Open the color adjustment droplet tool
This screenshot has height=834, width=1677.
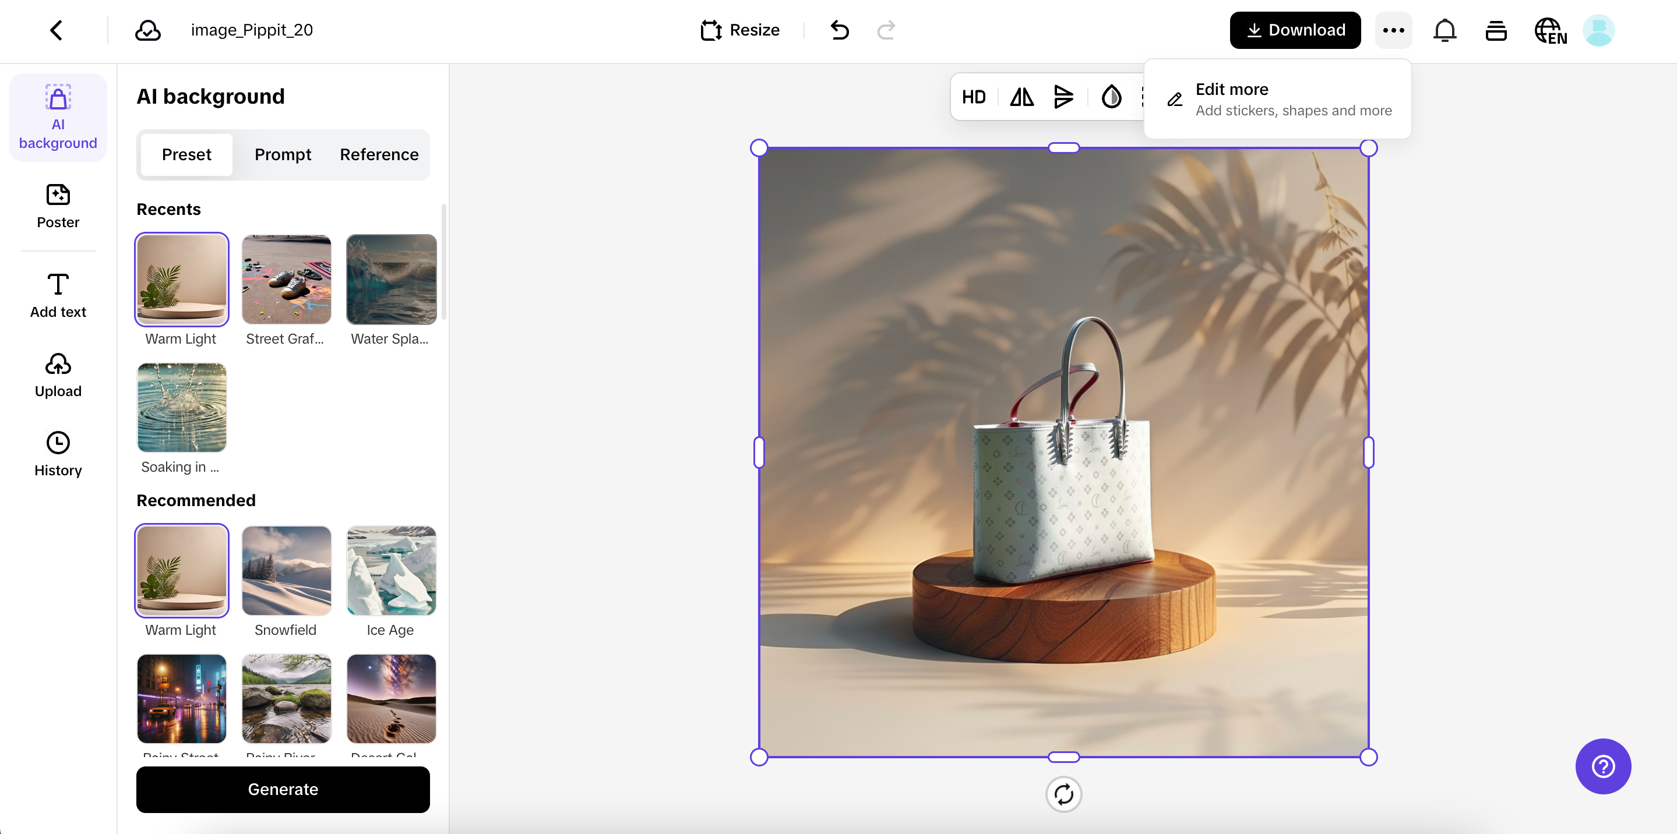1111,96
